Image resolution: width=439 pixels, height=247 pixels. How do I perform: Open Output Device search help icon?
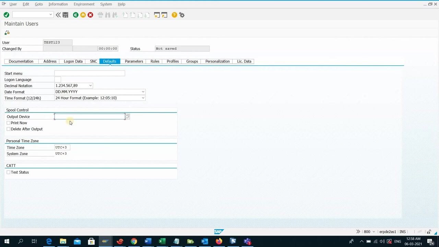tap(127, 117)
